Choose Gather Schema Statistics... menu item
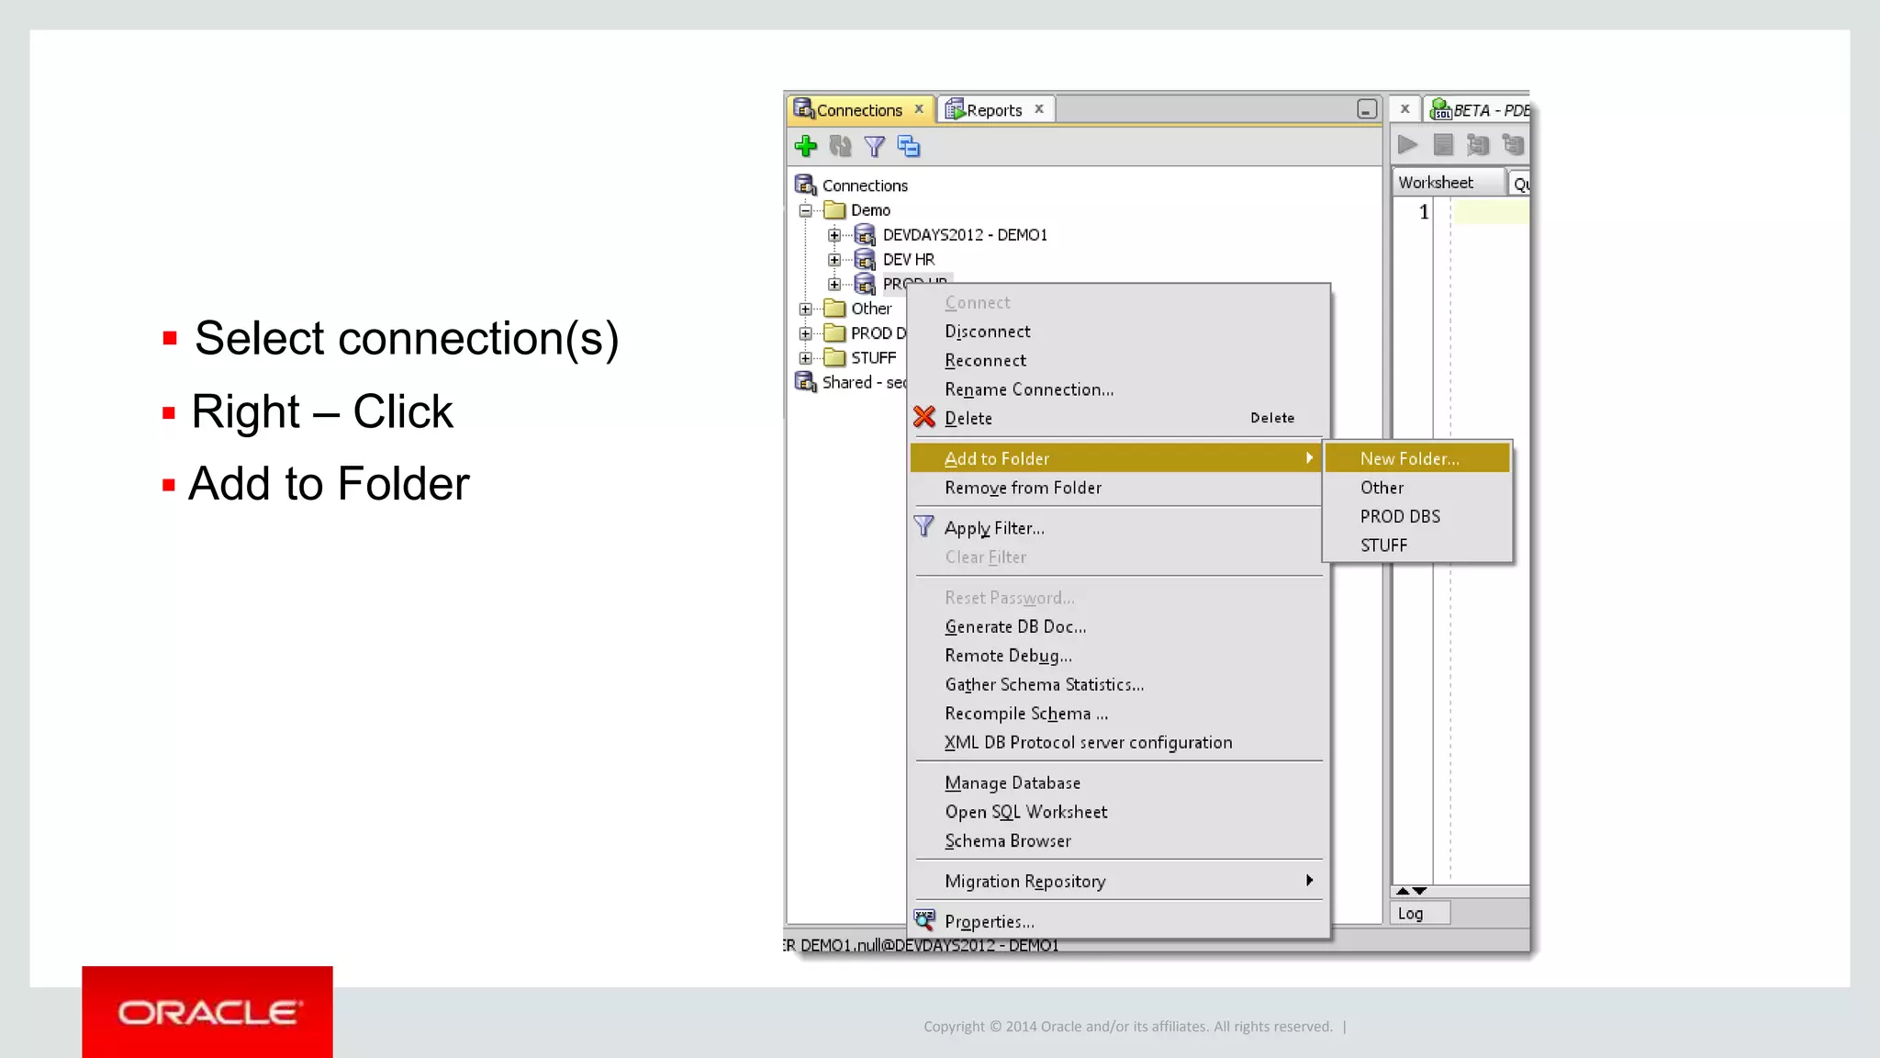This screenshot has width=1880, height=1058. click(x=1118, y=684)
